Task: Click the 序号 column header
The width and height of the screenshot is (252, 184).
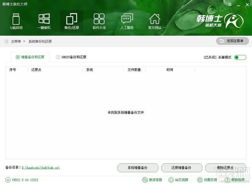Action: [13, 70]
